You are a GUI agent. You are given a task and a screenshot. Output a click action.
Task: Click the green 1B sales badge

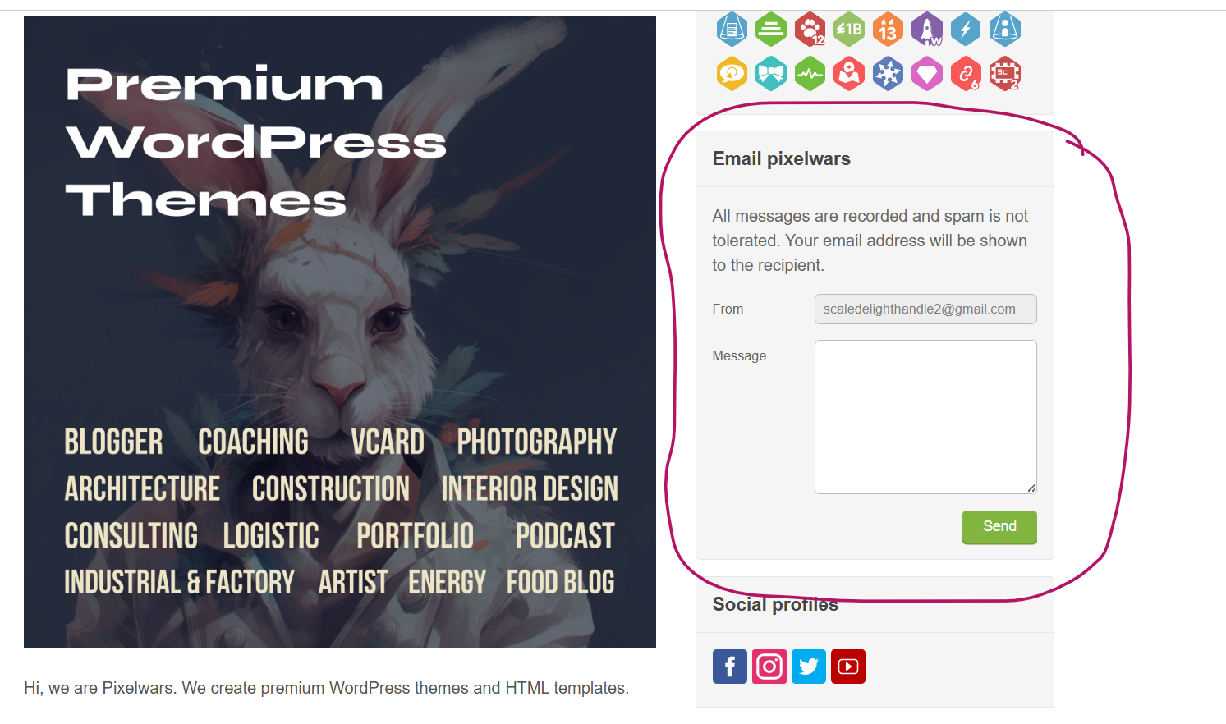pos(849,30)
